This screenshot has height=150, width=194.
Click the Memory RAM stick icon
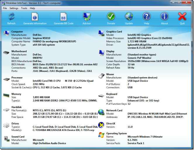6,95
